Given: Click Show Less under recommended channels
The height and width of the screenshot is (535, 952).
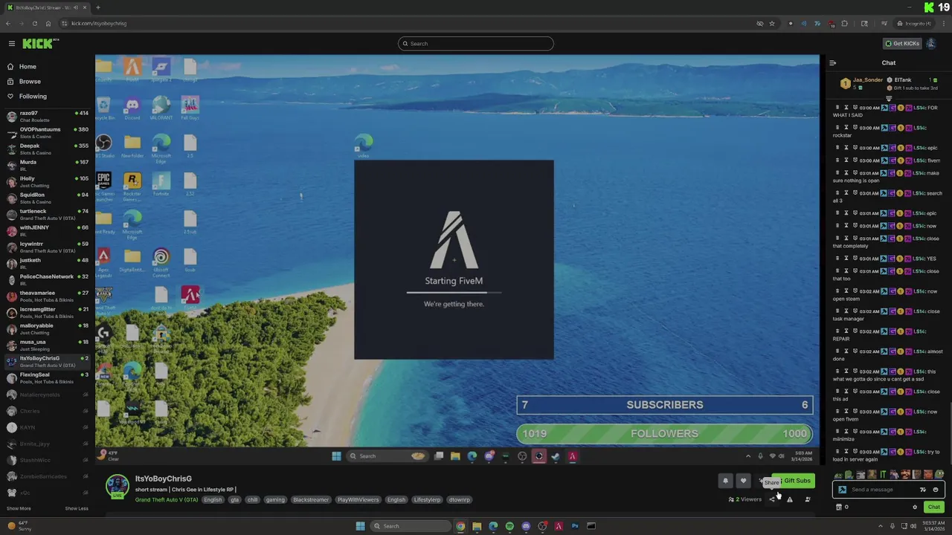Looking at the screenshot, I should click(x=77, y=509).
